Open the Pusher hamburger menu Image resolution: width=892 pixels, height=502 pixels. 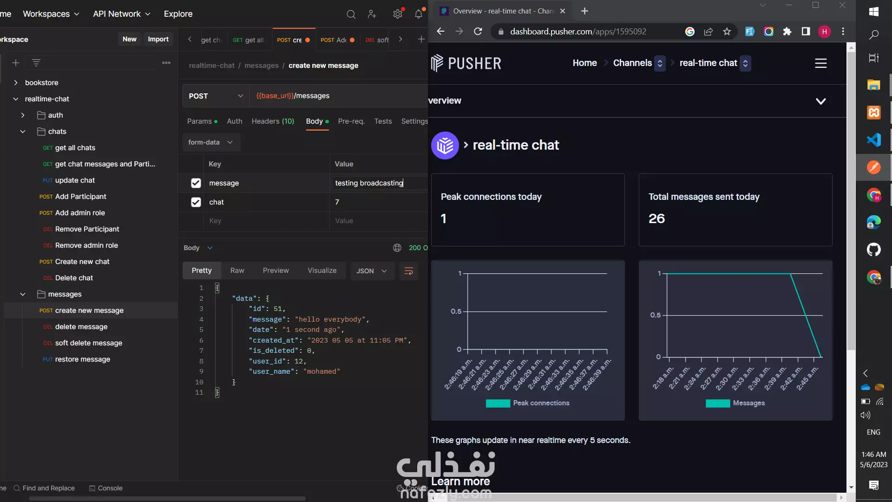[821, 63]
